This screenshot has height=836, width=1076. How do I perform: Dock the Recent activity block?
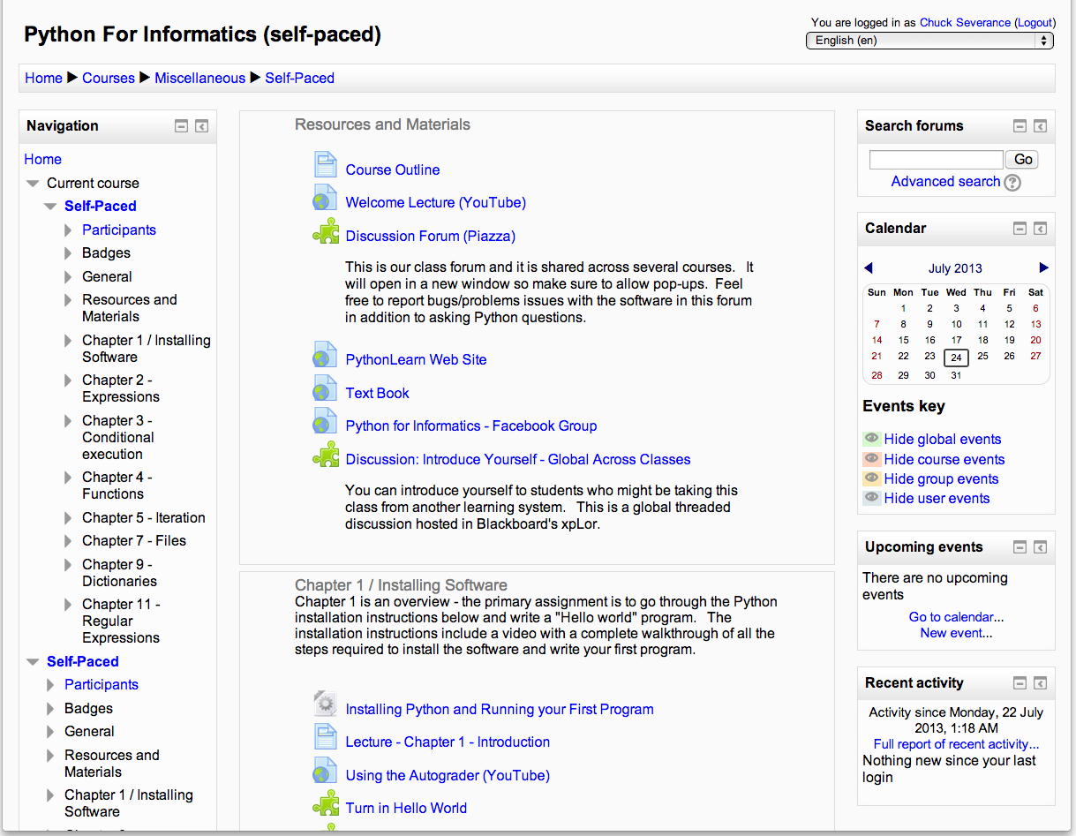coord(1040,683)
